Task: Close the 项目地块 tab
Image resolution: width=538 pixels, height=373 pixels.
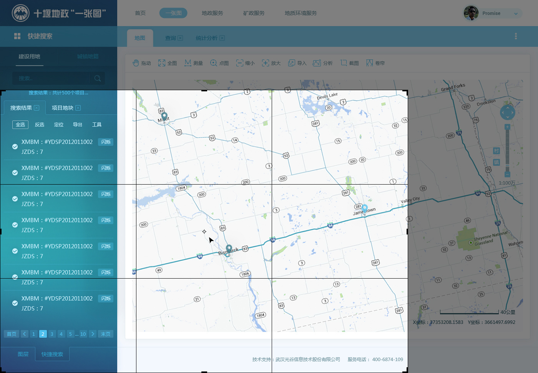Action: pos(78,108)
